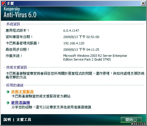Viewport: 147px width, 126px height.
Task: Open 支援工具 in the footer
Action: pyautogui.click(x=24, y=120)
